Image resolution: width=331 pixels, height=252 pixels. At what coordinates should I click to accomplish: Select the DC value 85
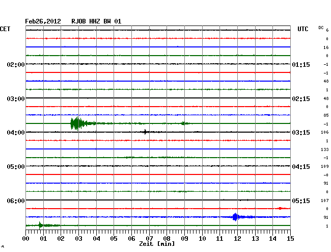[x=326, y=115]
